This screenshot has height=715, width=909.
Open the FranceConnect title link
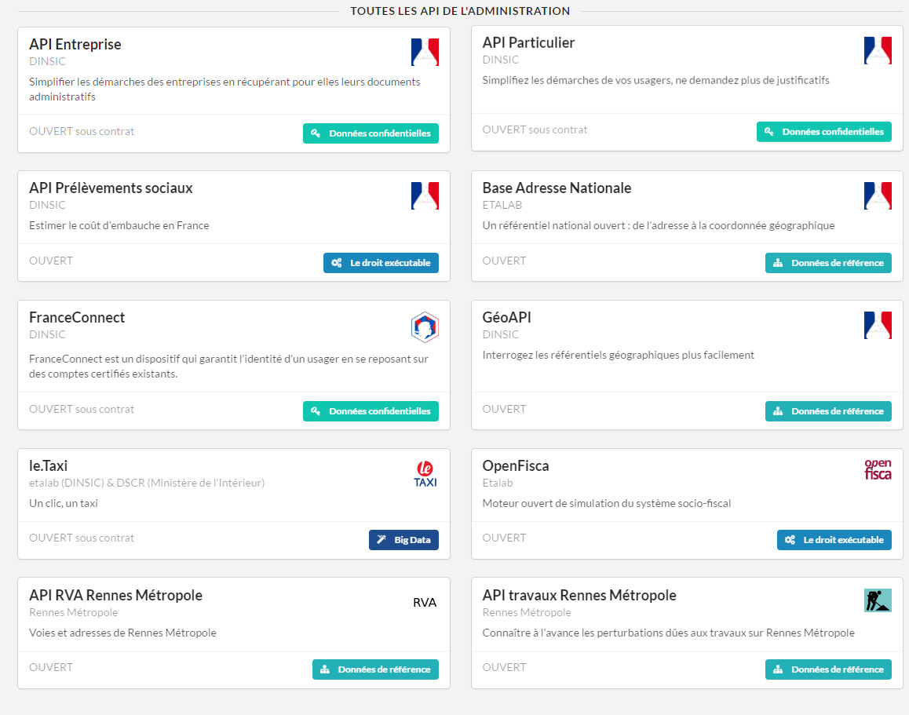pyautogui.click(x=77, y=318)
